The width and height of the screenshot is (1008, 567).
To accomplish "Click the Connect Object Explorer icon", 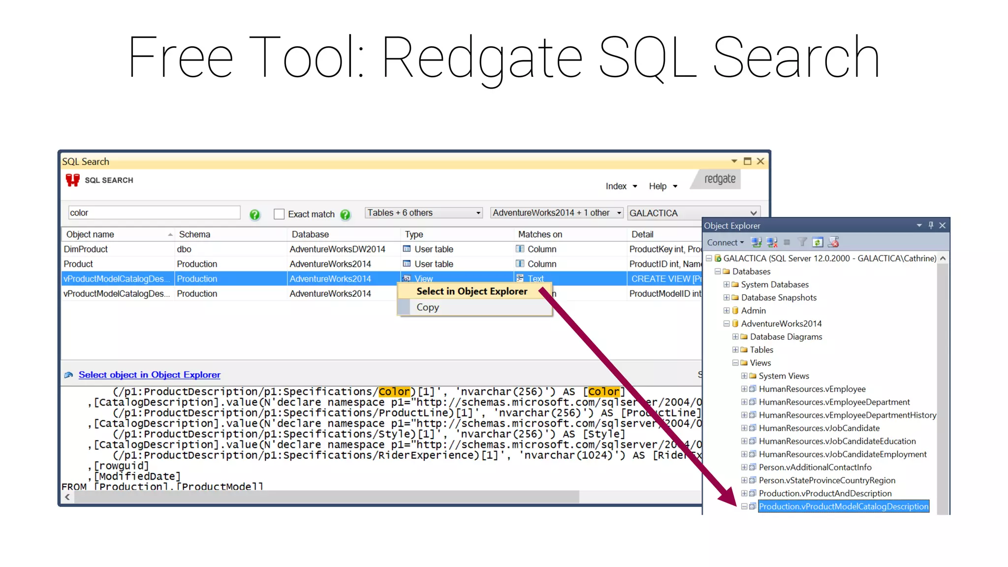I will tap(756, 242).
